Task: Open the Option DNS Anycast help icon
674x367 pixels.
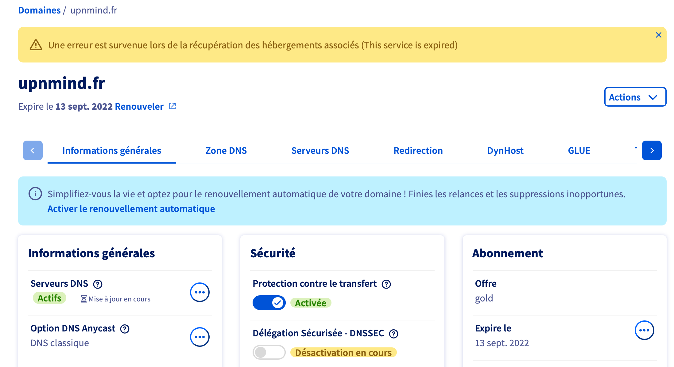Action: [125, 329]
